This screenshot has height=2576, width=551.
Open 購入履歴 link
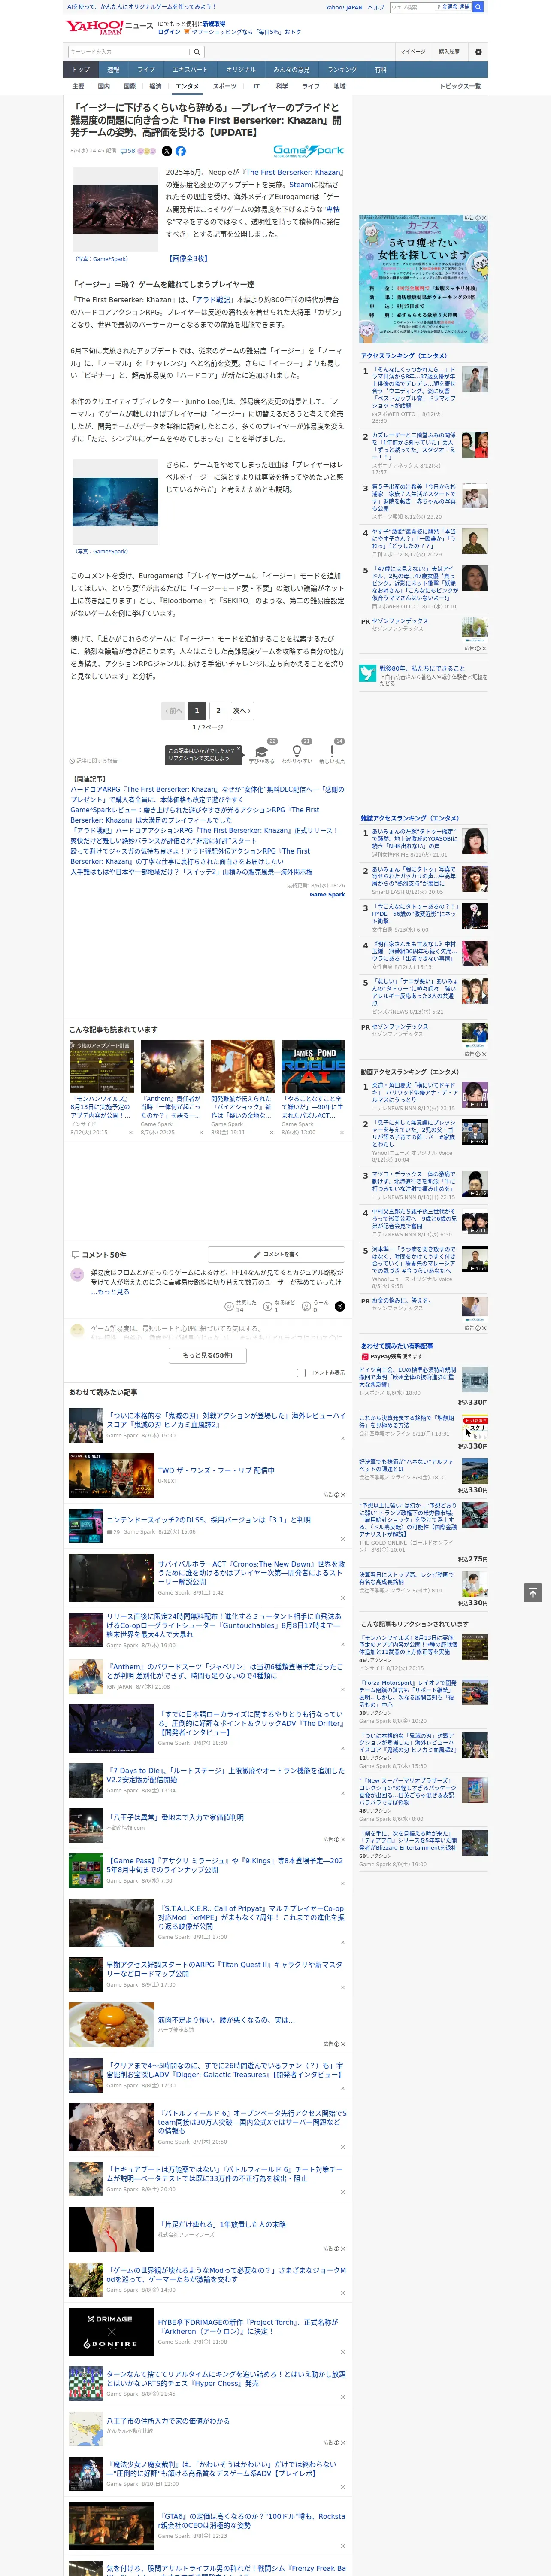click(x=449, y=51)
